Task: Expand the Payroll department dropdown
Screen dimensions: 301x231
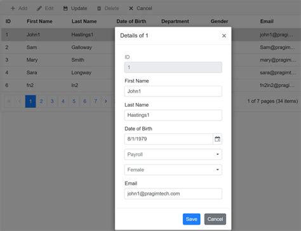Action: coord(173,154)
